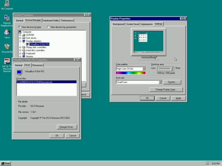Switch to Hardware Profiles tab
The image size is (222, 166).
pyautogui.click(x=51, y=21)
